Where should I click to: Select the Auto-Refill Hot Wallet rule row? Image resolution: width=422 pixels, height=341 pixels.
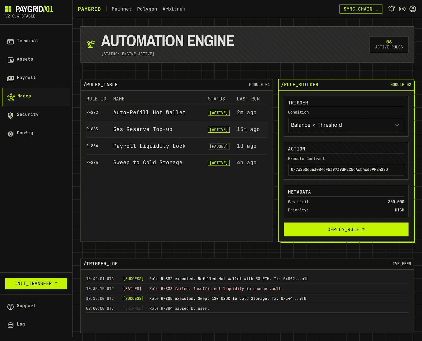[x=177, y=113]
